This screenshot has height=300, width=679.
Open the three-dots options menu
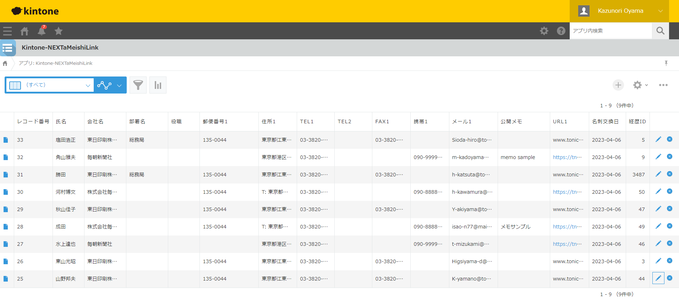[x=663, y=85]
